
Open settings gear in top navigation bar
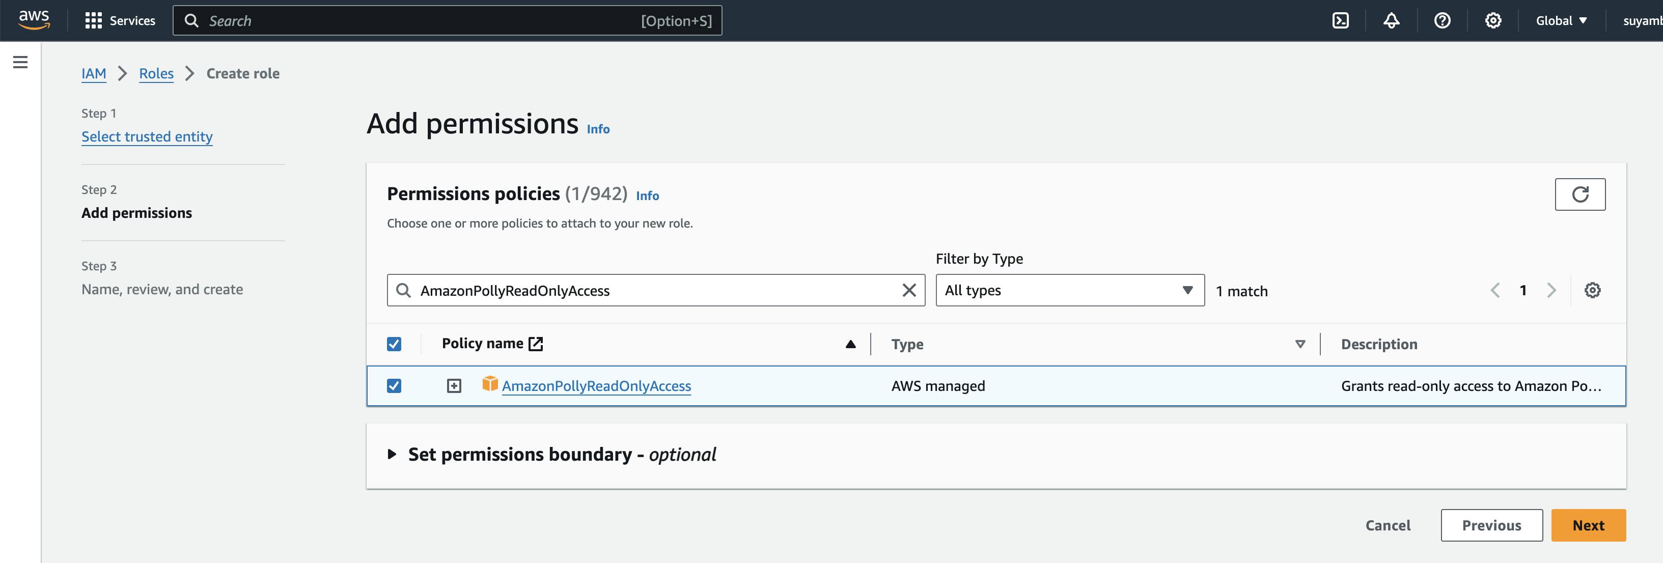click(1492, 21)
